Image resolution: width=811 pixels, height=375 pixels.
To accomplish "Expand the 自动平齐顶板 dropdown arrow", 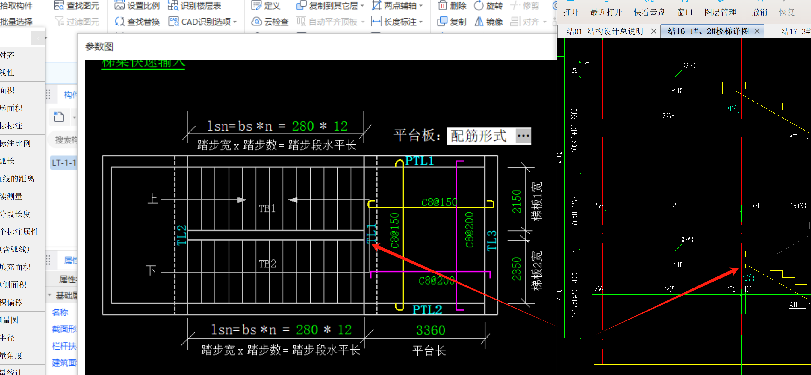I will pyautogui.click(x=363, y=22).
